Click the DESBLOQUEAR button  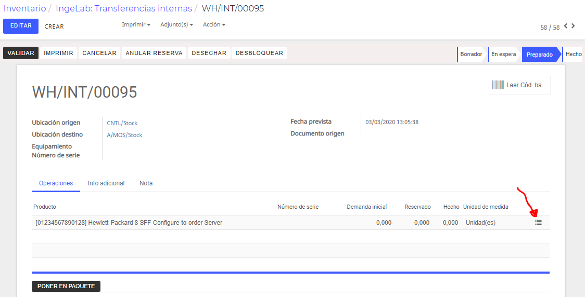click(x=259, y=53)
